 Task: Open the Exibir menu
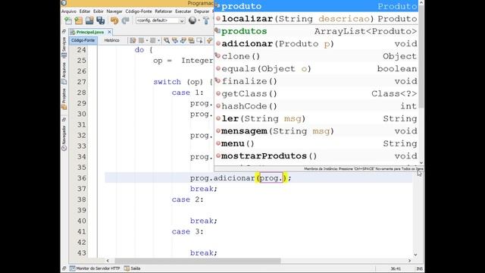click(x=99, y=11)
